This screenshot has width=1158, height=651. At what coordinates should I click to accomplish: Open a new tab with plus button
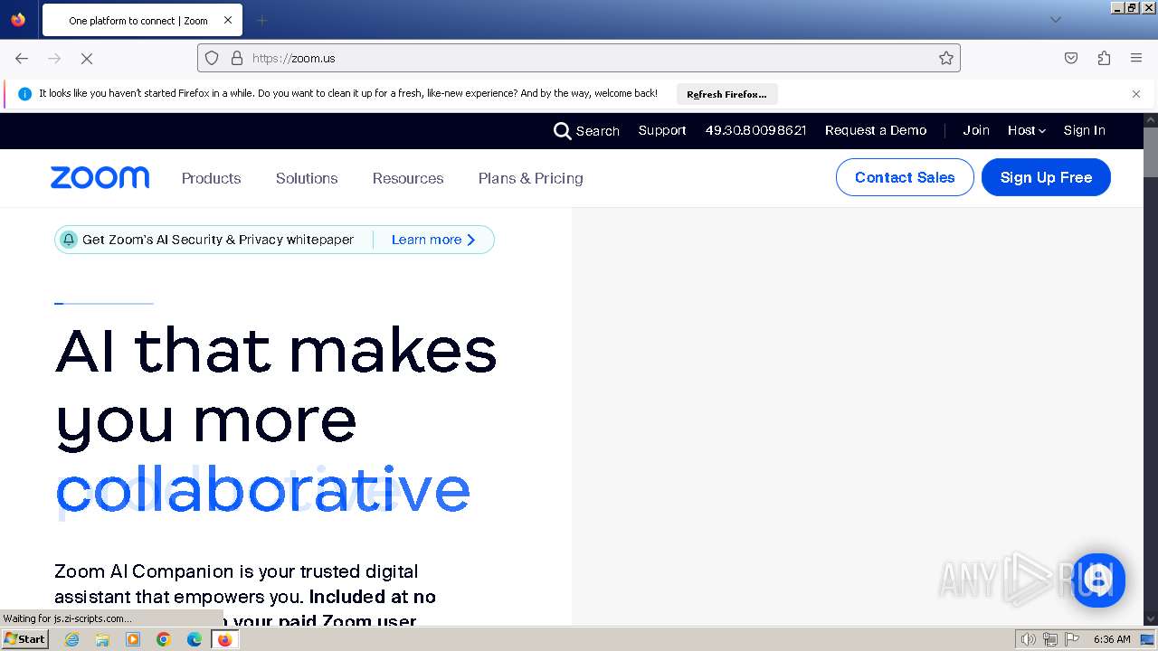click(261, 20)
